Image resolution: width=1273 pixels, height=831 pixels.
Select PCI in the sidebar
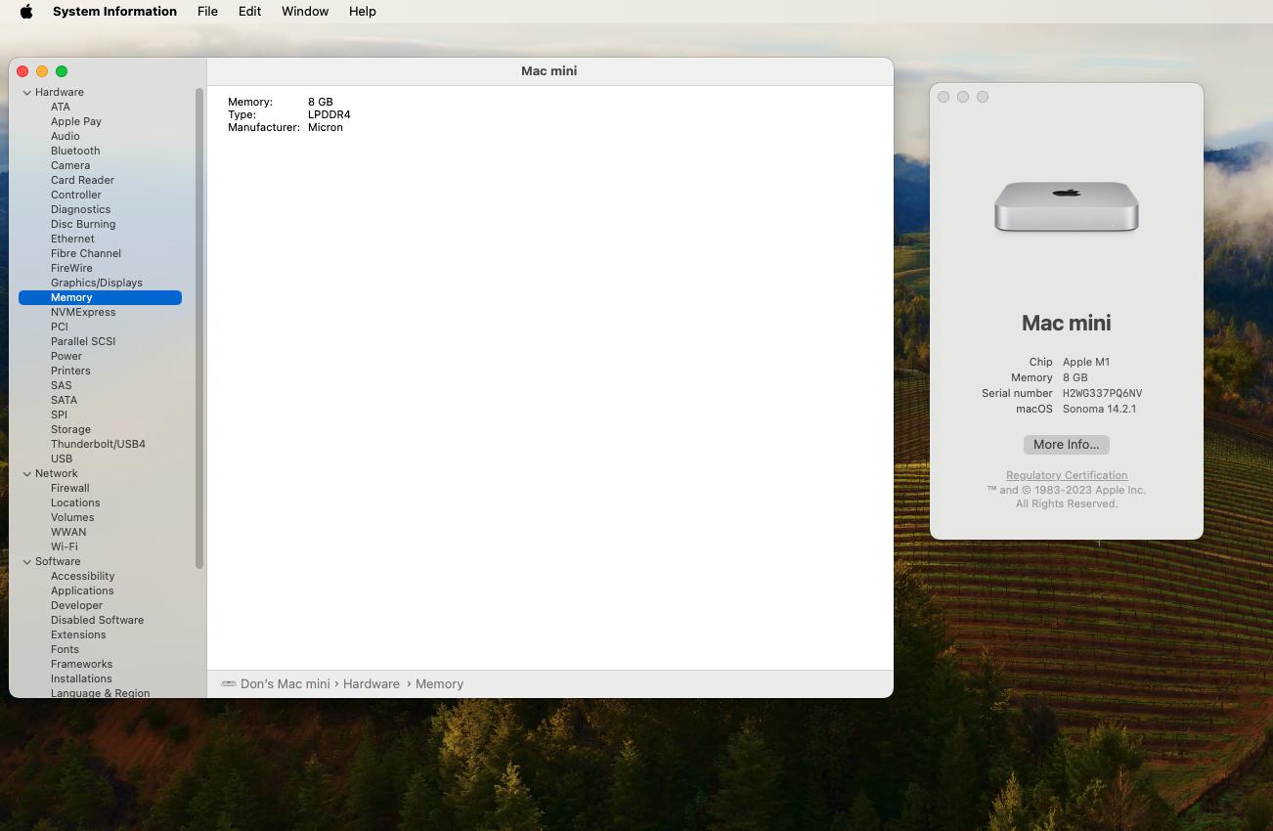pos(60,327)
